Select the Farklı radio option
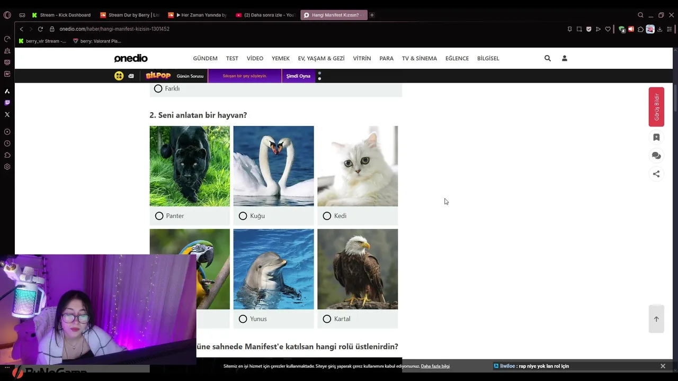 [x=158, y=89]
